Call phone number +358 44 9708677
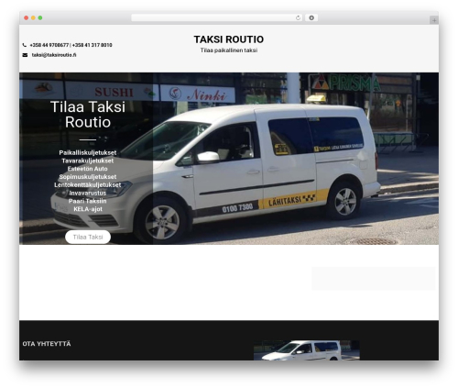This screenshot has height=388, width=458. [49, 45]
